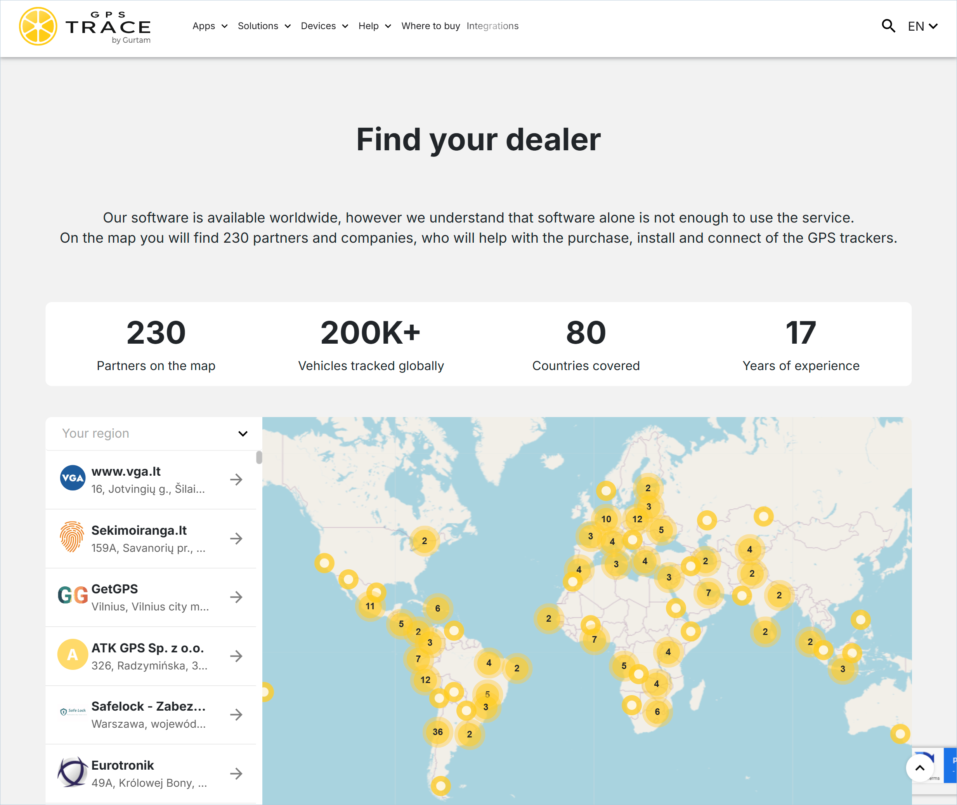Select the ATK GPS Sp. z o.o. entry
This screenshot has width=957, height=805.
click(151, 656)
